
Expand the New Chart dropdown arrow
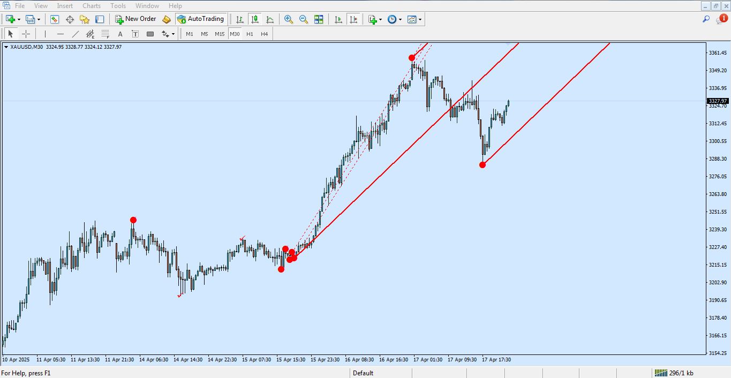(19, 19)
